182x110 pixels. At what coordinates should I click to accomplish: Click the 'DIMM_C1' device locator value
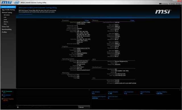(117, 43)
